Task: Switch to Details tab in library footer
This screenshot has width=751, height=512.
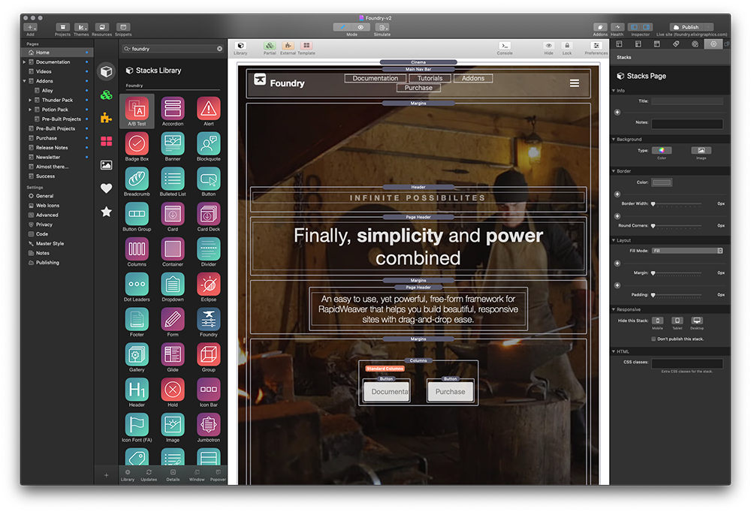Action: point(173,475)
